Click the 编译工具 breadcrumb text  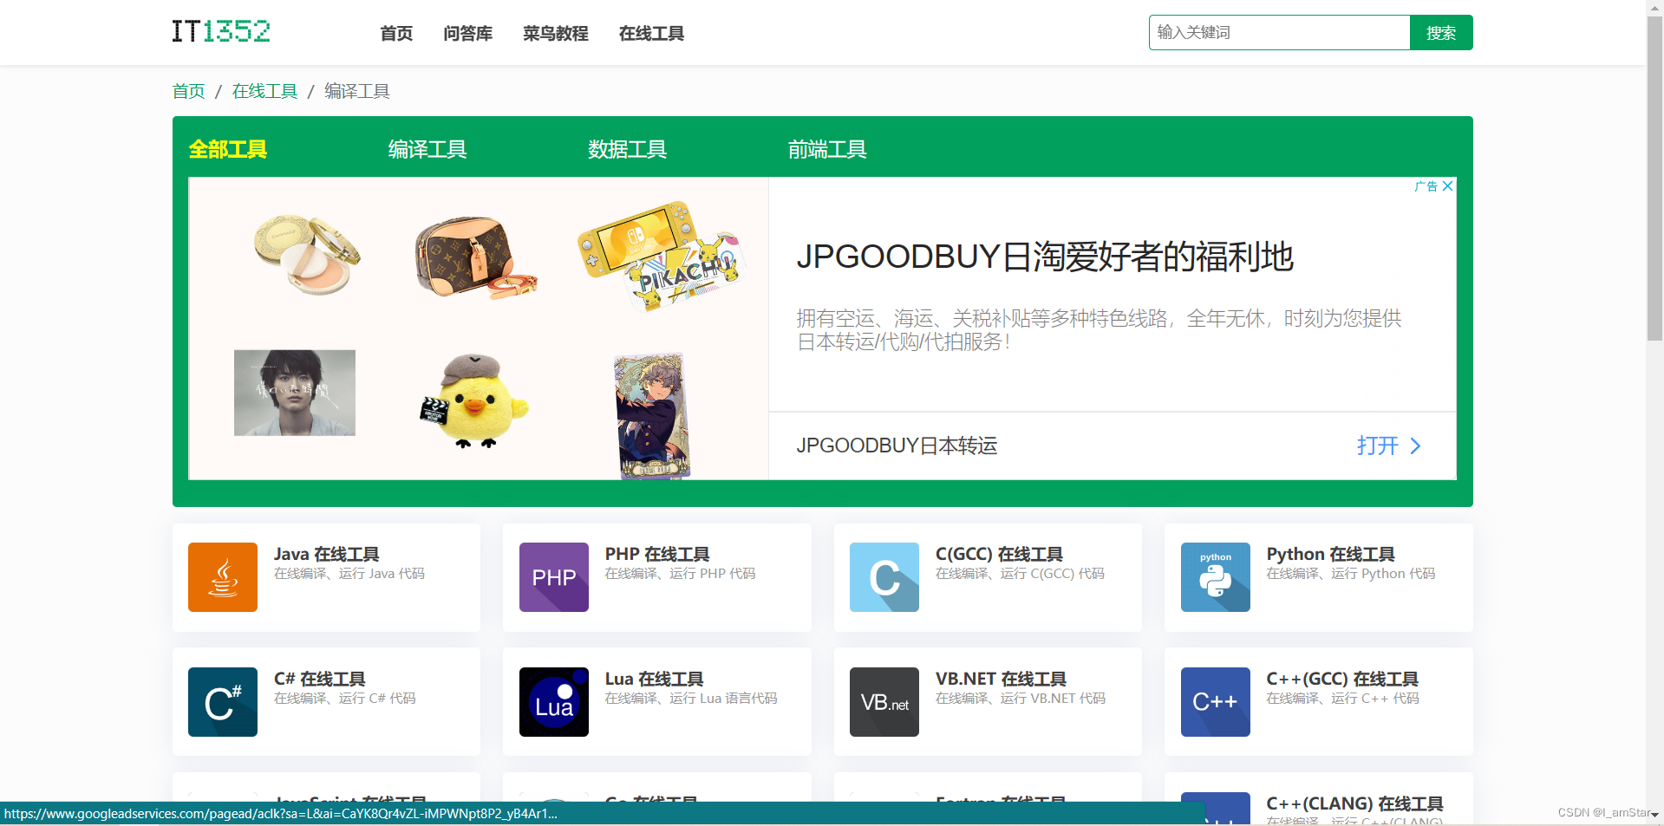click(357, 91)
